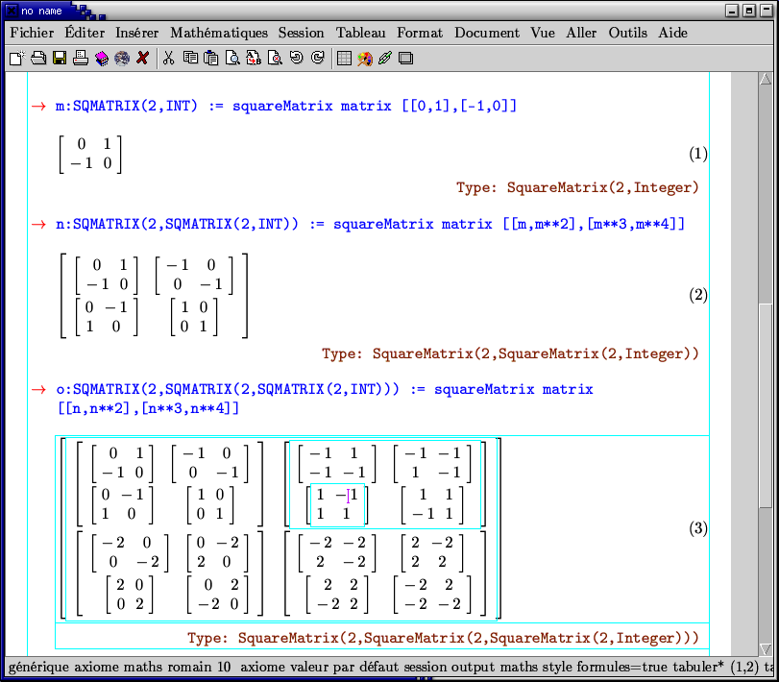Click the scroll down arrow on the vertical scrollbar
The image size is (779, 682).
click(x=766, y=648)
